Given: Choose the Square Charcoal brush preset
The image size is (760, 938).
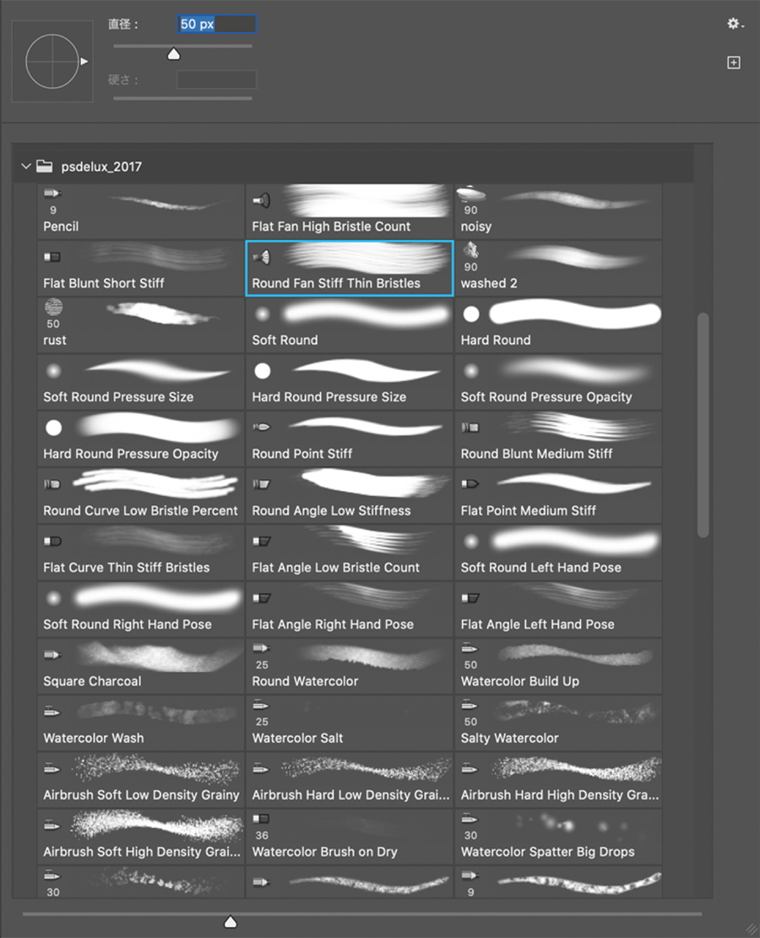Looking at the screenshot, I should (140, 666).
